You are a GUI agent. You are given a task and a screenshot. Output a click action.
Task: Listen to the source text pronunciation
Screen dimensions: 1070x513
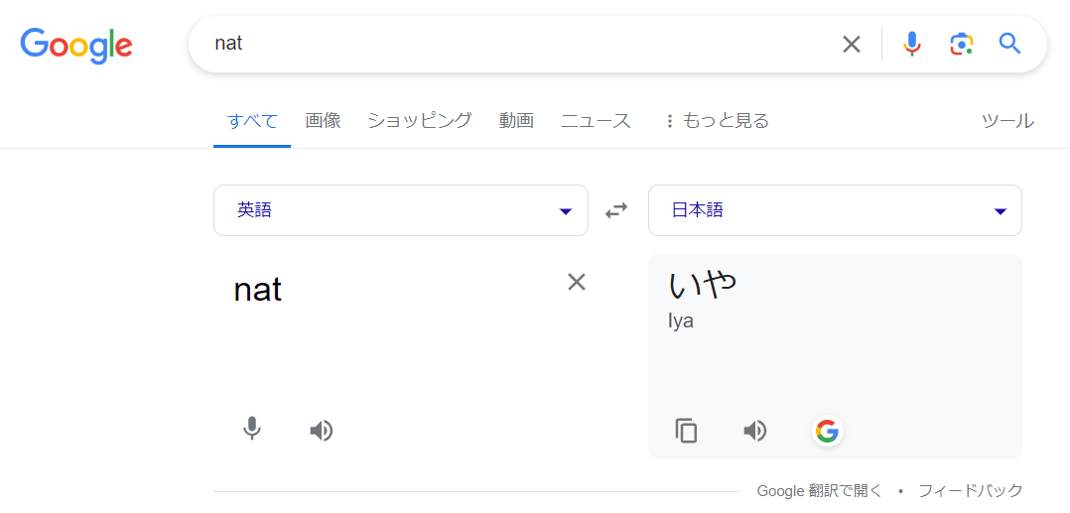click(x=321, y=431)
